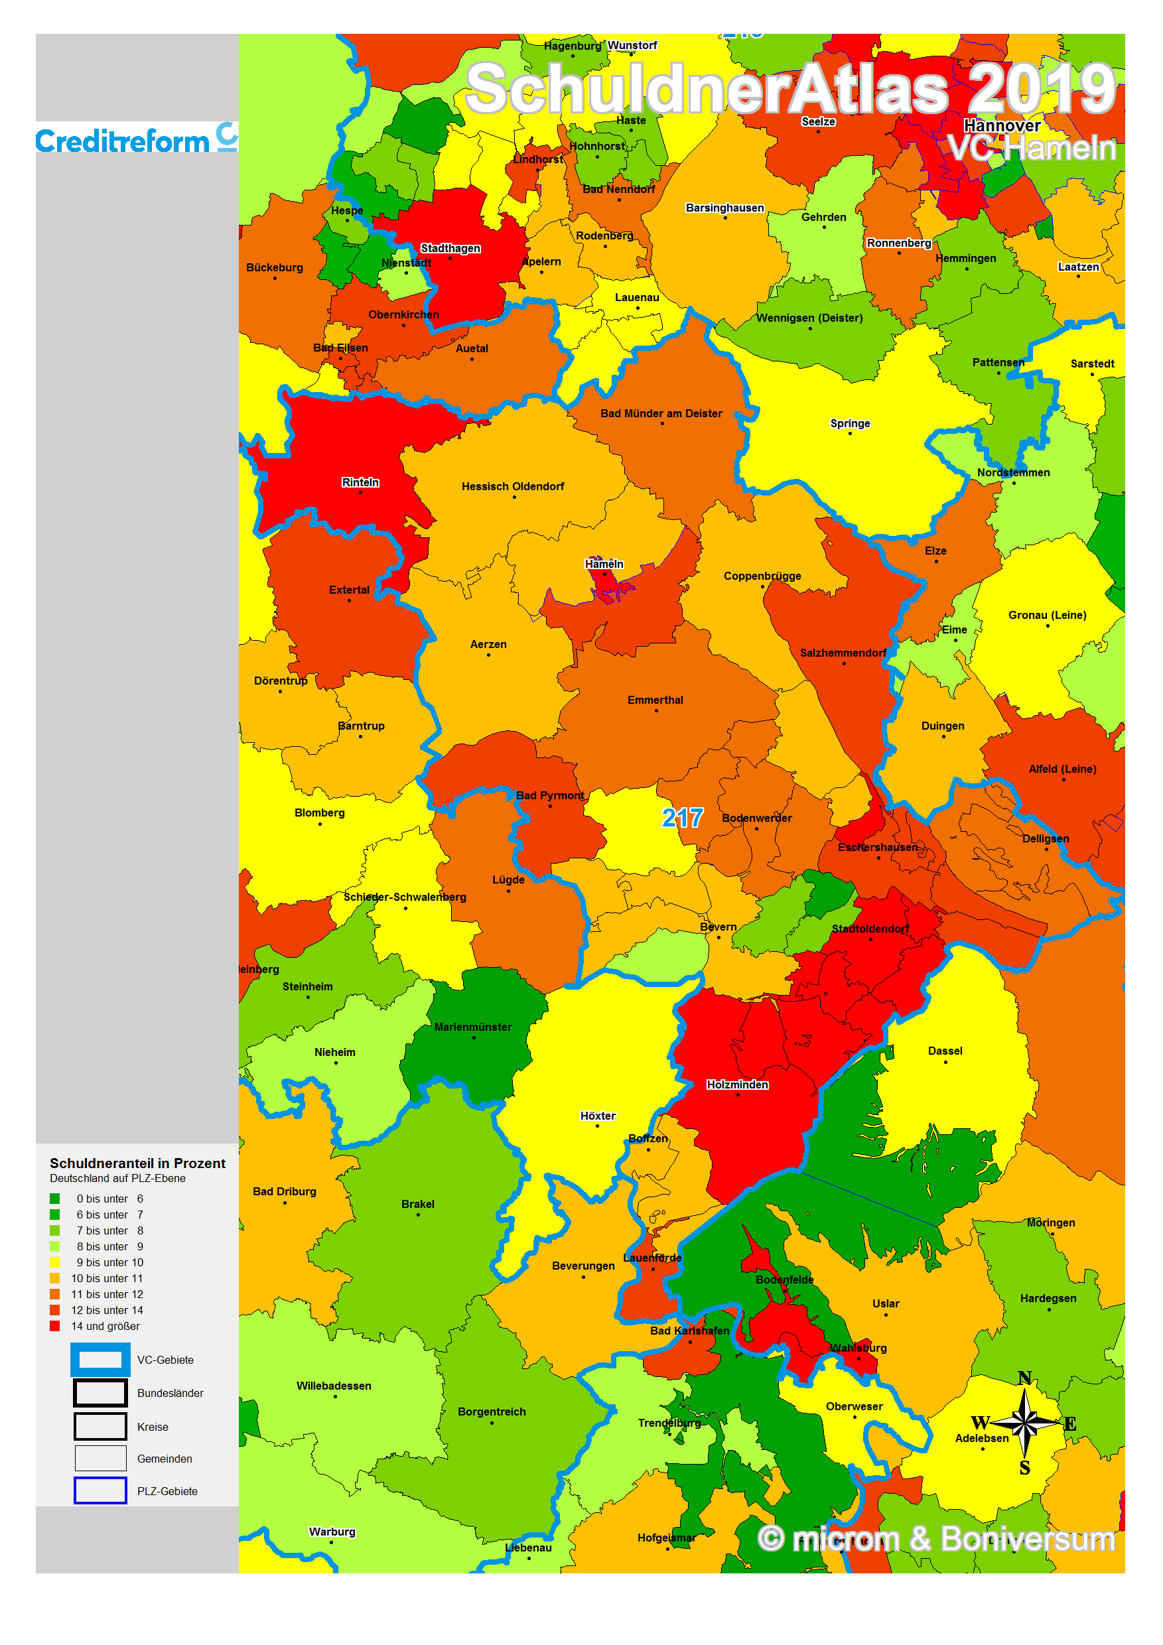Click the Barsinghausen label

tap(724, 207)
